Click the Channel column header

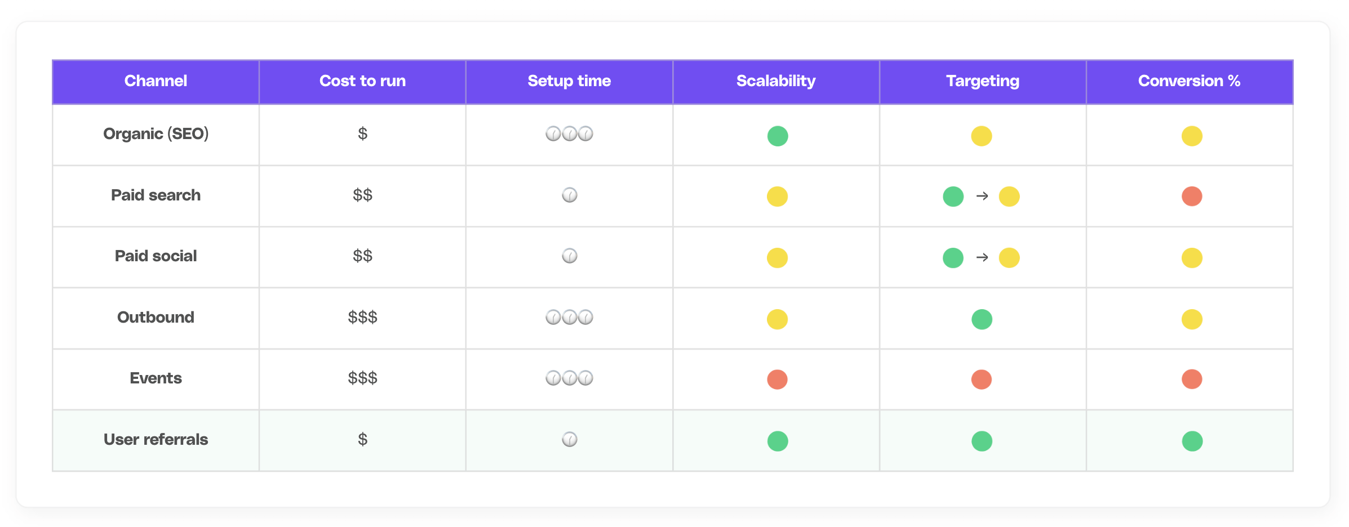[156, 82]
